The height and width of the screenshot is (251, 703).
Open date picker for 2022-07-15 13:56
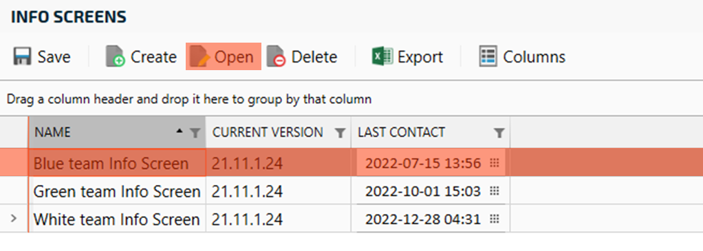[495, 163]
